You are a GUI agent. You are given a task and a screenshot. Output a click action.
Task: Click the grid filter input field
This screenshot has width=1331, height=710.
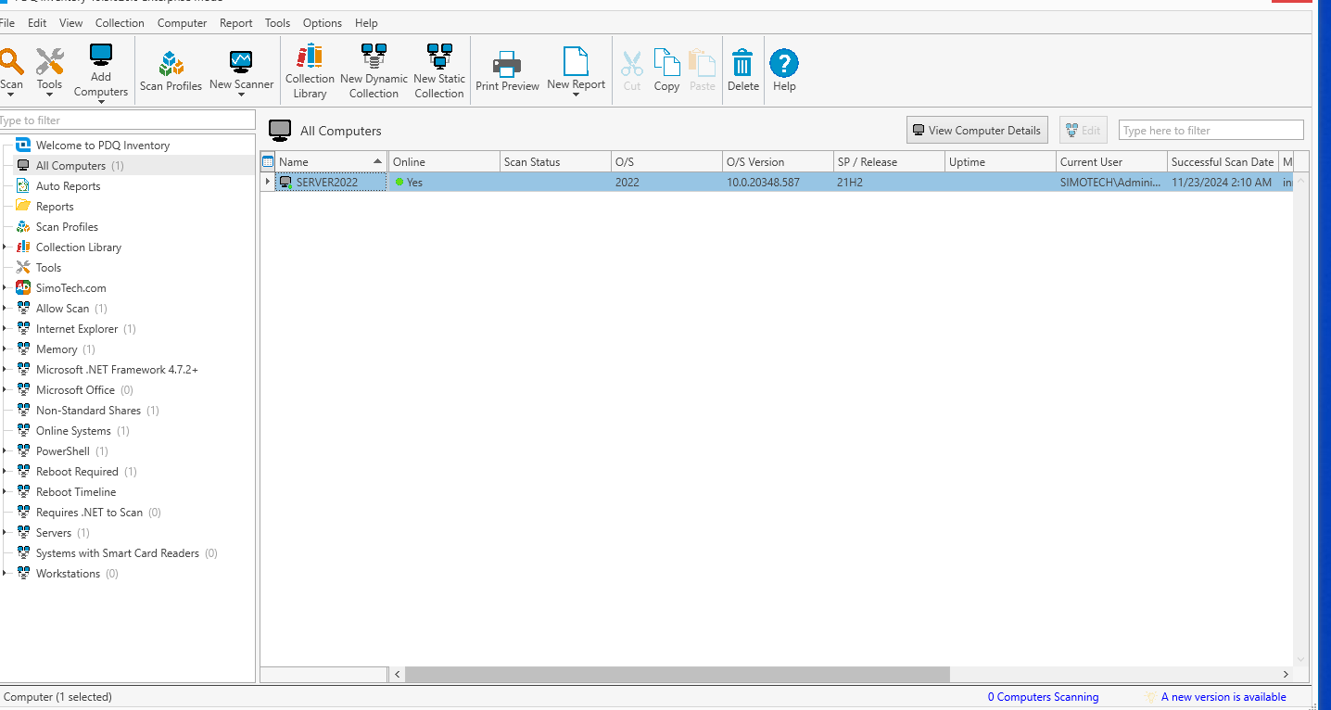(x=1211, y=131)
